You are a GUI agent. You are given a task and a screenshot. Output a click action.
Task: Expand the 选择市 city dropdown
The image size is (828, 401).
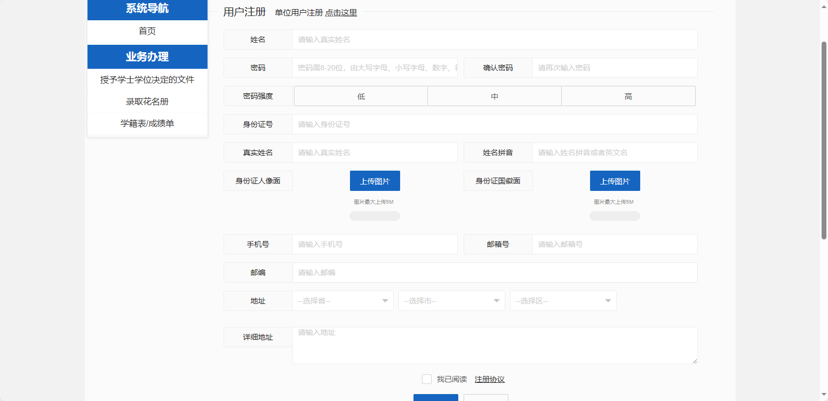pos(451,301)
